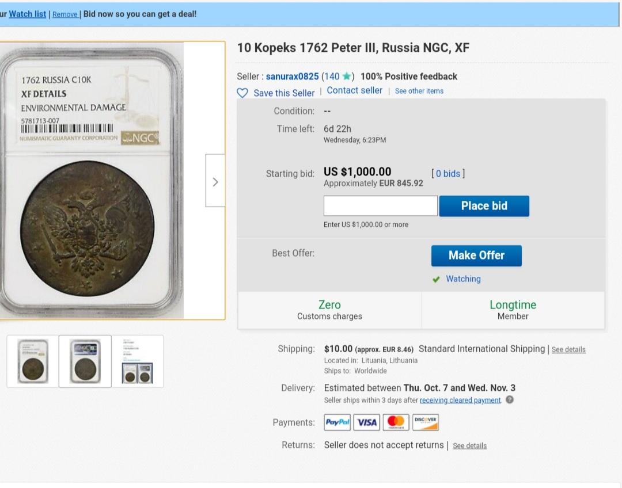
Task: Click Remove from watch list link
Action: coord(65,14)
